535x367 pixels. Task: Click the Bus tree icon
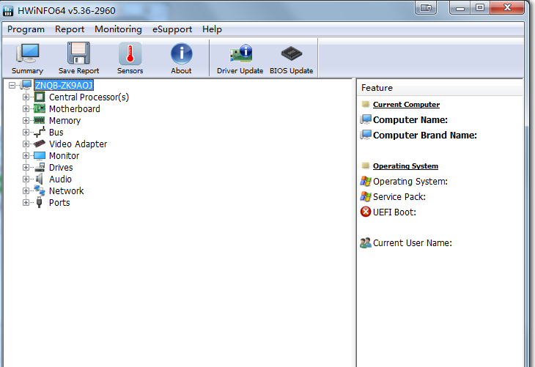(40, 132)
